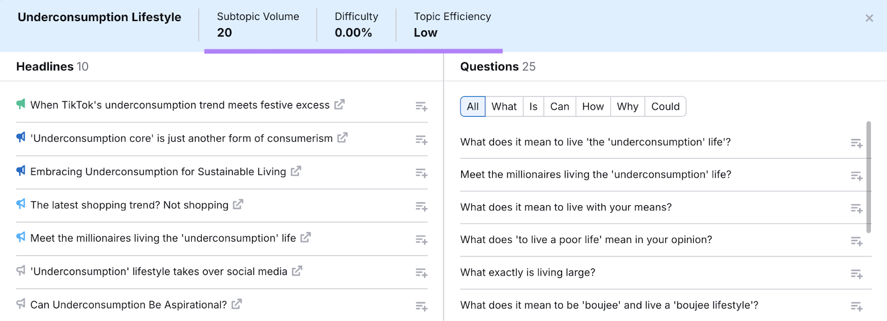887x321 pixels.
Task: Select question 'Meet the millionaires living the underconsumption life?'
Action: [596, 174]
